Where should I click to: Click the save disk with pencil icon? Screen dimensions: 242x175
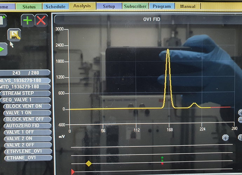(x=14, y=35)
